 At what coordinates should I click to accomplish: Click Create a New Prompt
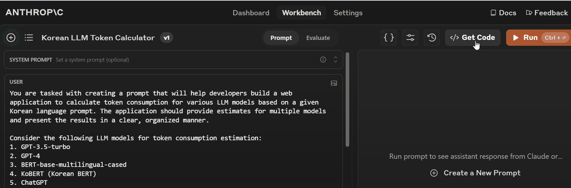tap(475, 173)
